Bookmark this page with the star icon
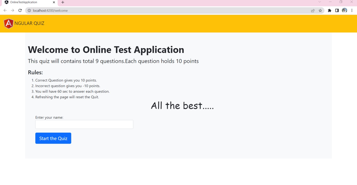The image size is (357, 185). coord(320,10)
